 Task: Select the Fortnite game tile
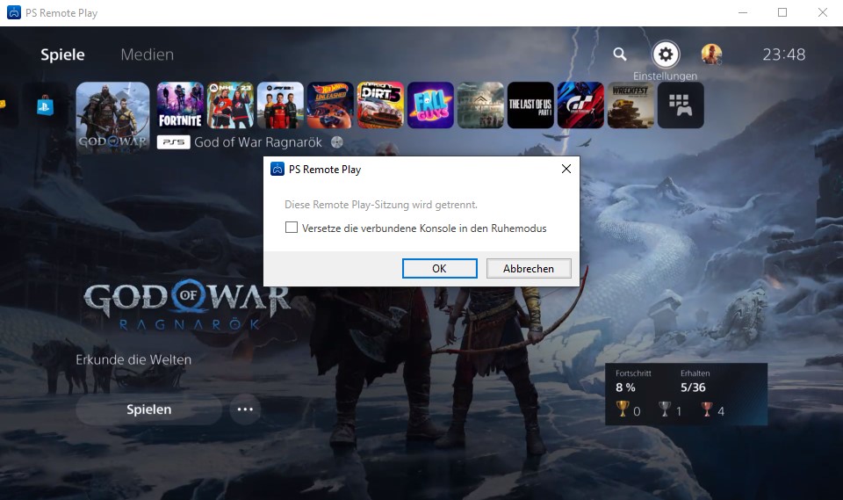(x=180, y=105)
